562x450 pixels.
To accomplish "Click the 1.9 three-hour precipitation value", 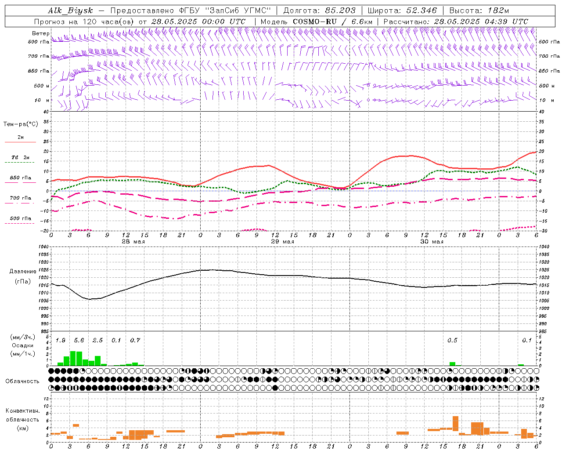I will coord(61,341).
